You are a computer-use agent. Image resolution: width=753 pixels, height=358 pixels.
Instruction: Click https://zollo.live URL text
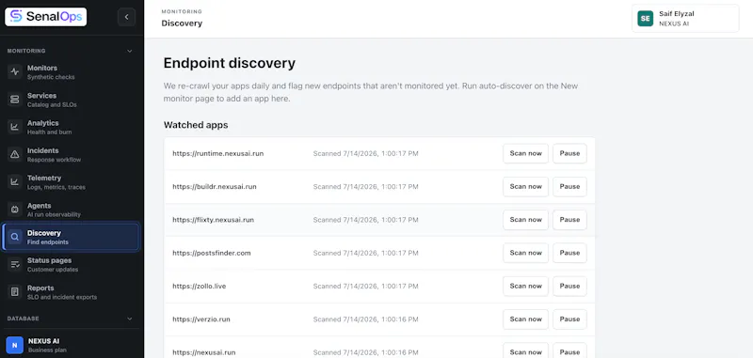pyautogui.click(x=200, y=286)
